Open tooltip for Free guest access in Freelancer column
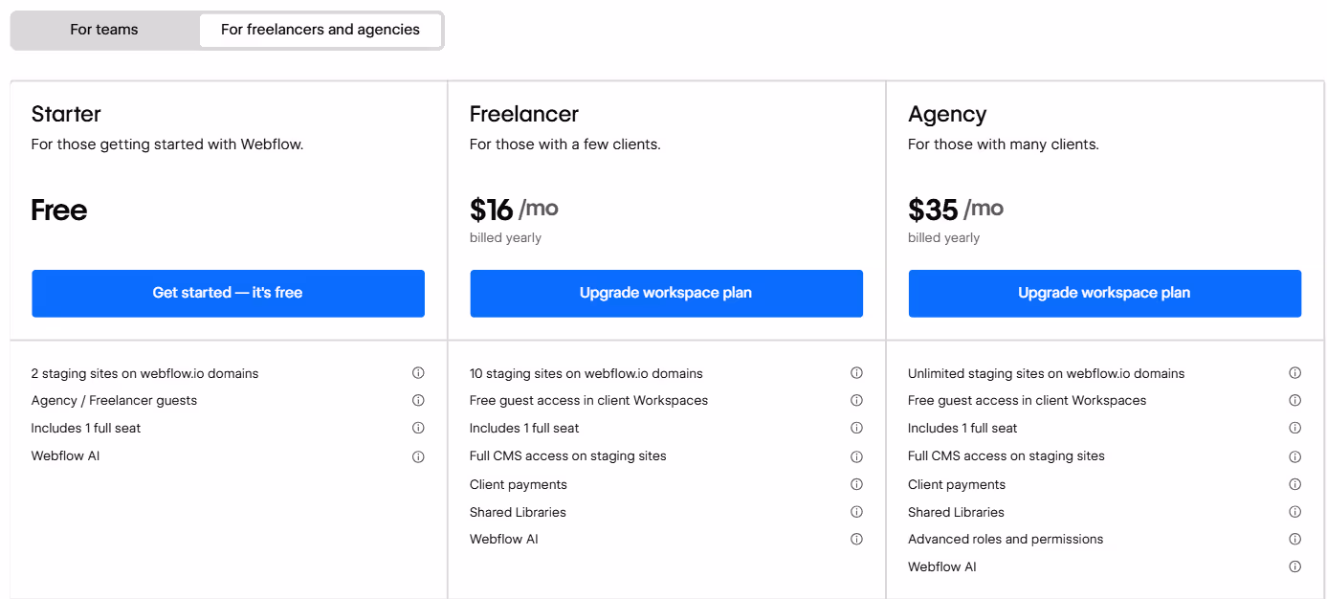Screen dimensions: 1327x599 click(x=856, y=401)
